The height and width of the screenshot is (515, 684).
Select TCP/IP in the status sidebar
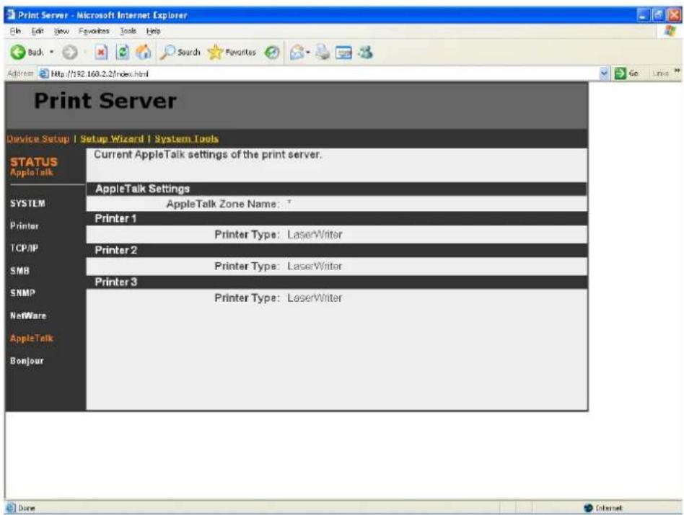(x=25, y=248)
